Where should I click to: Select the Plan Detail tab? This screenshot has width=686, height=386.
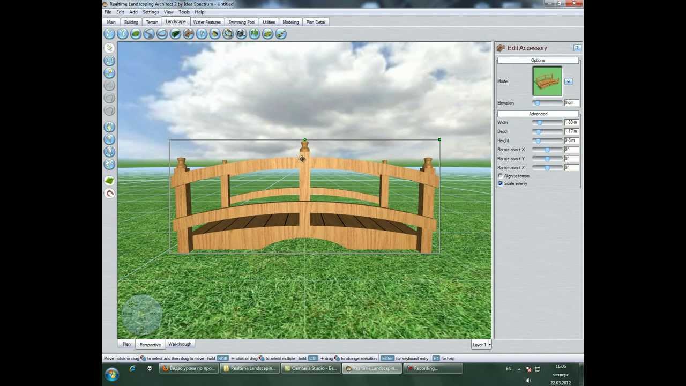316,22
